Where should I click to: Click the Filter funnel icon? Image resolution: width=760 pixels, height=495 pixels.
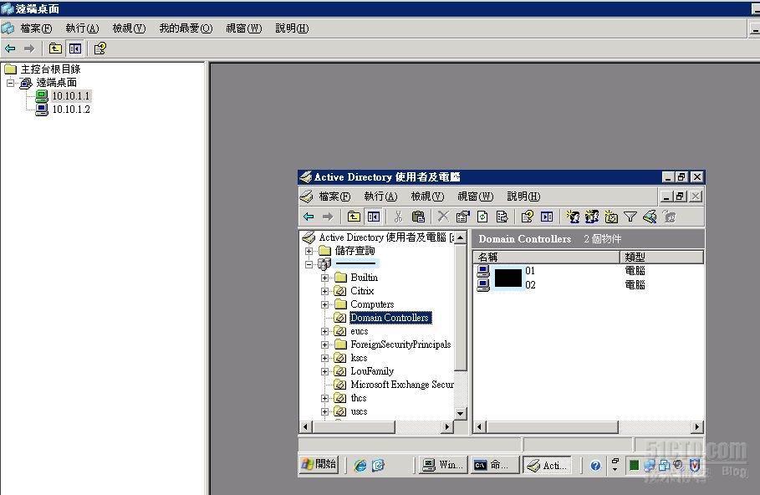630,217
